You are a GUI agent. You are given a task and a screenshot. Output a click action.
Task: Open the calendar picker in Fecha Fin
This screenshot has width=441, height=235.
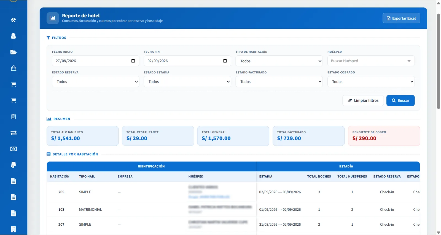pos(225,61)
